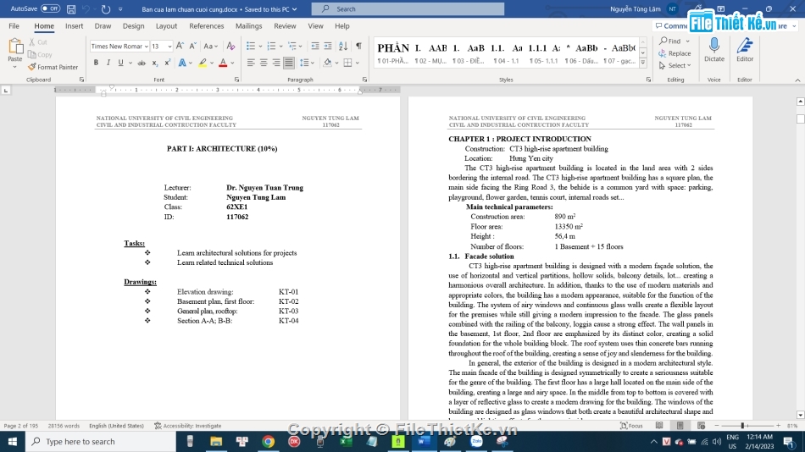The image size is (805, 452).
Task: Toggle the AutoSave switch
Action: point(50,8)
